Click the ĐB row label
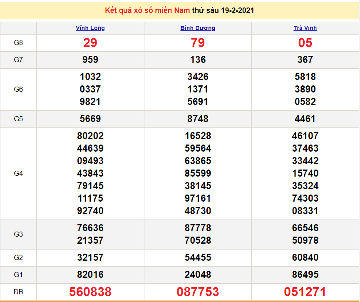This screenshot has width=360, height=302. point(18,292)
